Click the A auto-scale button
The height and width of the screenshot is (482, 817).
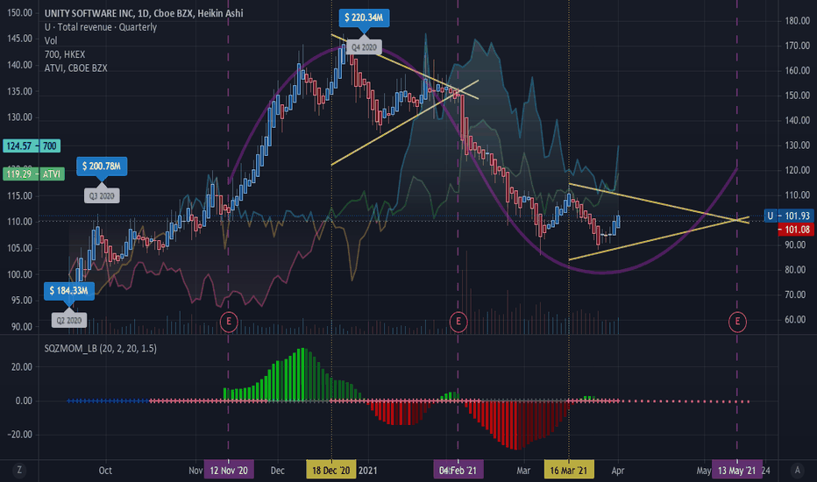(x=797, y=470)
